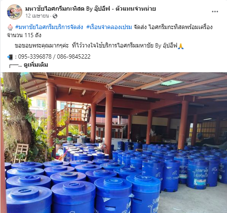
Task: Click the thank-you text line ขอขอบพระคุณมากๆค่ะ
Action: click(x=42, y=46)
